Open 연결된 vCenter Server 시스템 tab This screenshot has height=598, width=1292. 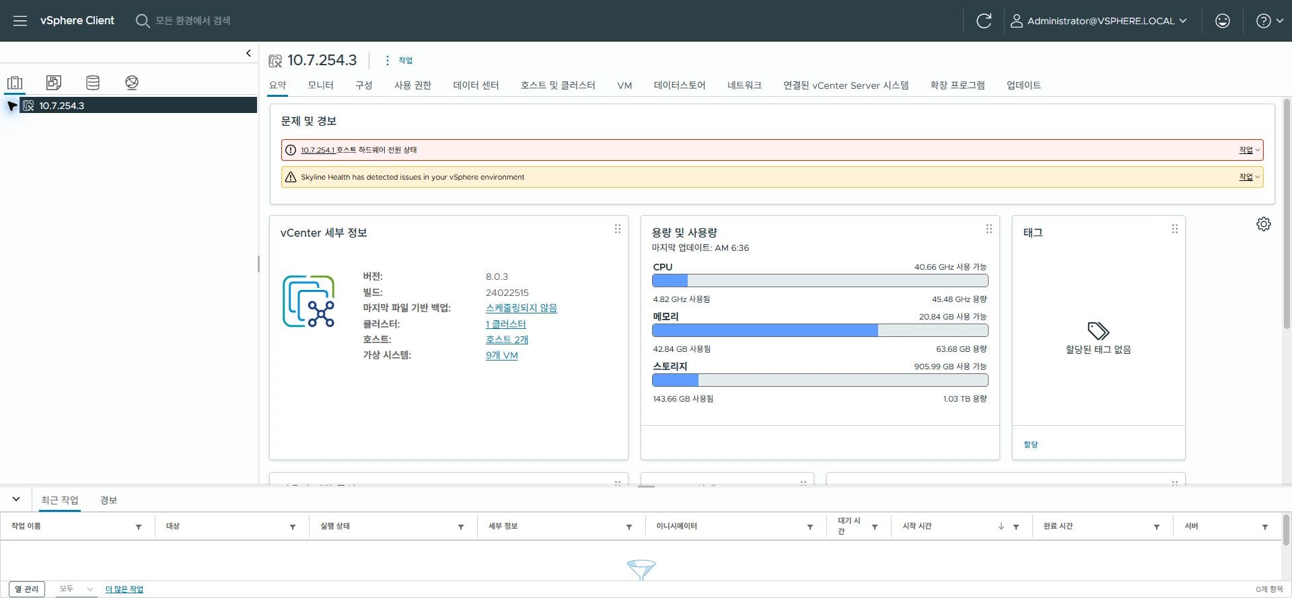click(846, 85)
